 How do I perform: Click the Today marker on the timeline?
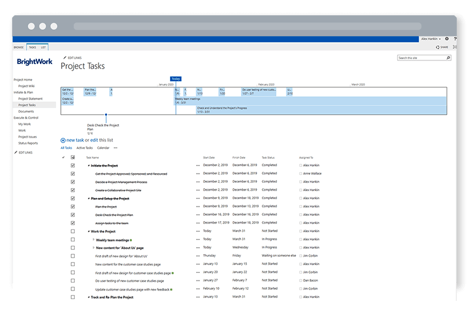click(176, 79)
